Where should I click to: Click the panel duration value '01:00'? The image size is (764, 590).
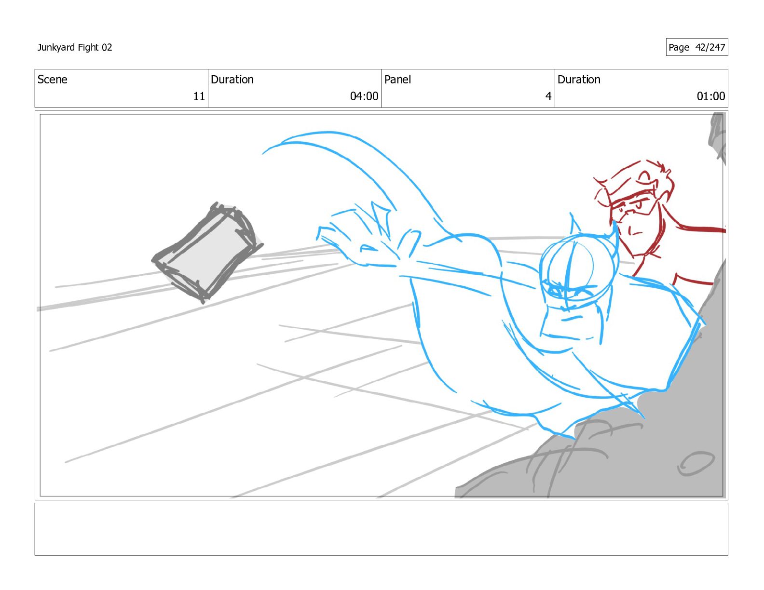tap(711, 96)
